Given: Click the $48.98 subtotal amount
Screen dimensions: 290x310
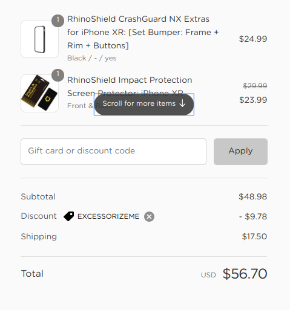Looking at the screenshot, I should [252, 196].
